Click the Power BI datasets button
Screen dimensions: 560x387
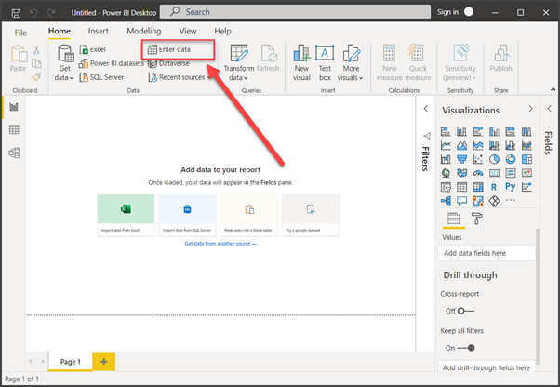[x=112, y=63]
